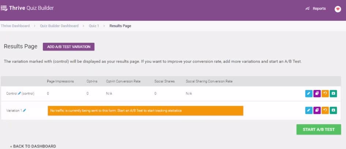Open the Quiz 1 breadcrumb link
Screen dimensions: 346x149
[x=94, y=26]
